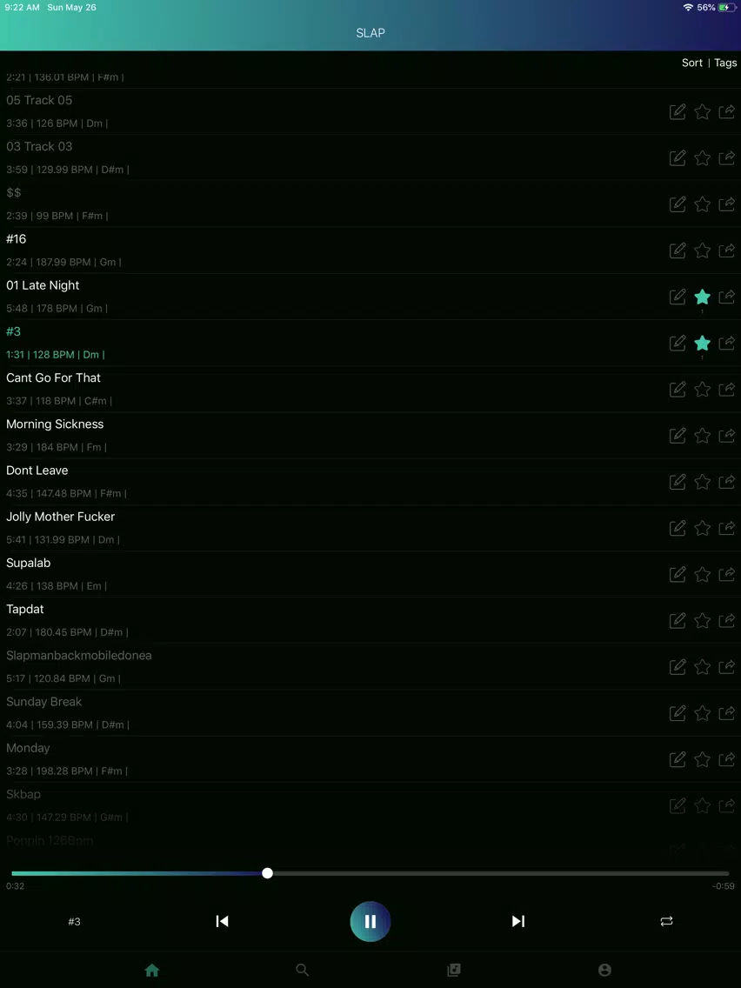Screen dimensions: 741x988
Task: Open the music library tab
Action: (x=454, y=970)
